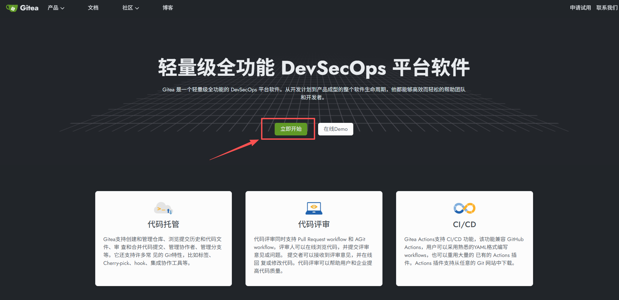Click the description starting 'Gitea Actions支持 CI/CD'
The height and width of the screenshot is (300, 619).
464,251
